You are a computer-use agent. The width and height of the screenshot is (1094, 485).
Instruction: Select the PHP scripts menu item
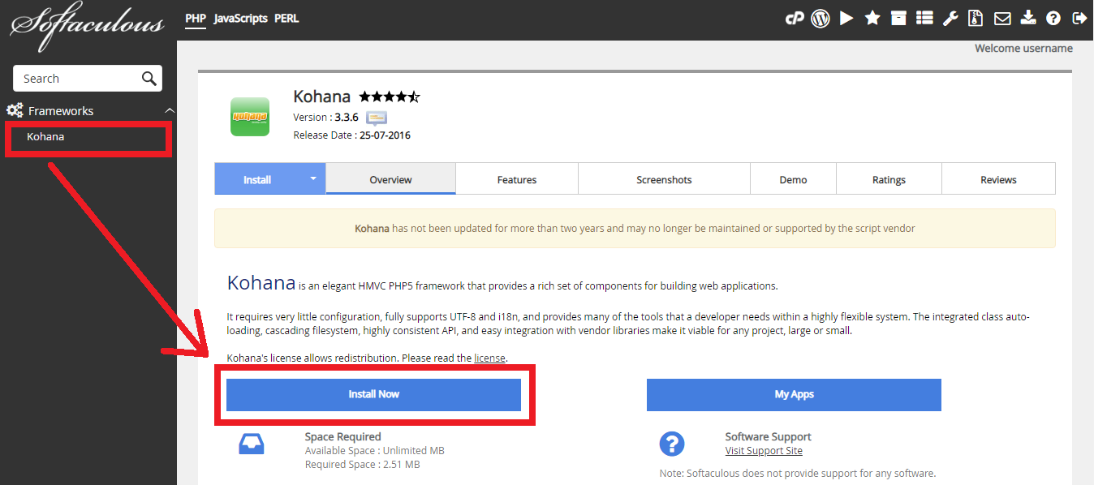tap(195, 18)
